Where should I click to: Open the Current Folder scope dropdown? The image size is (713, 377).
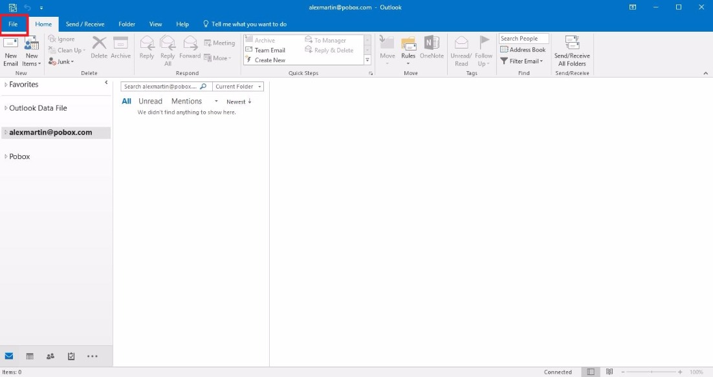(238, 86)
